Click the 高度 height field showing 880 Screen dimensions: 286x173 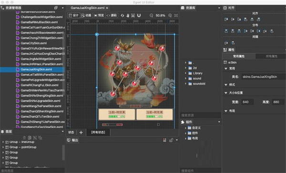[278, 102]
